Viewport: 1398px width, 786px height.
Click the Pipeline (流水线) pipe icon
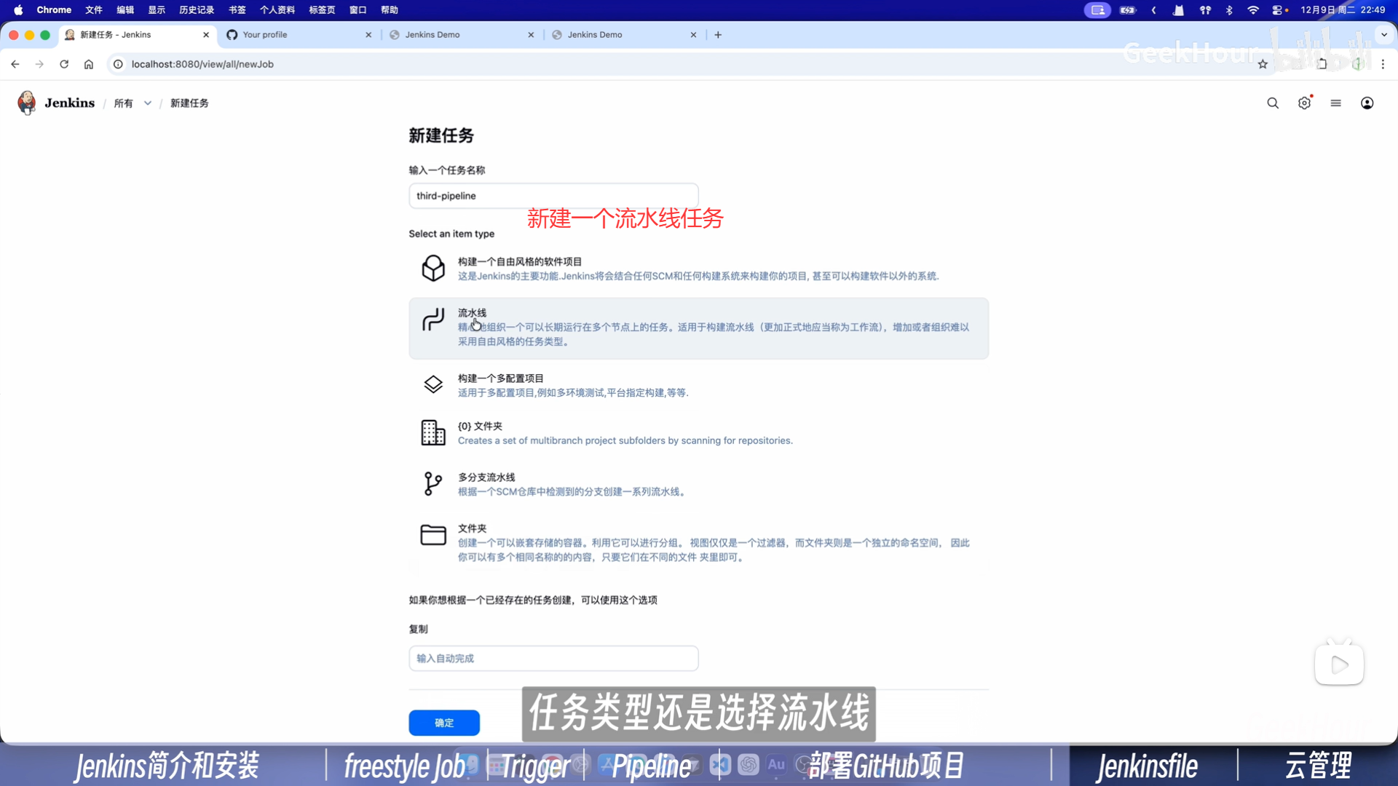[433, 319]
